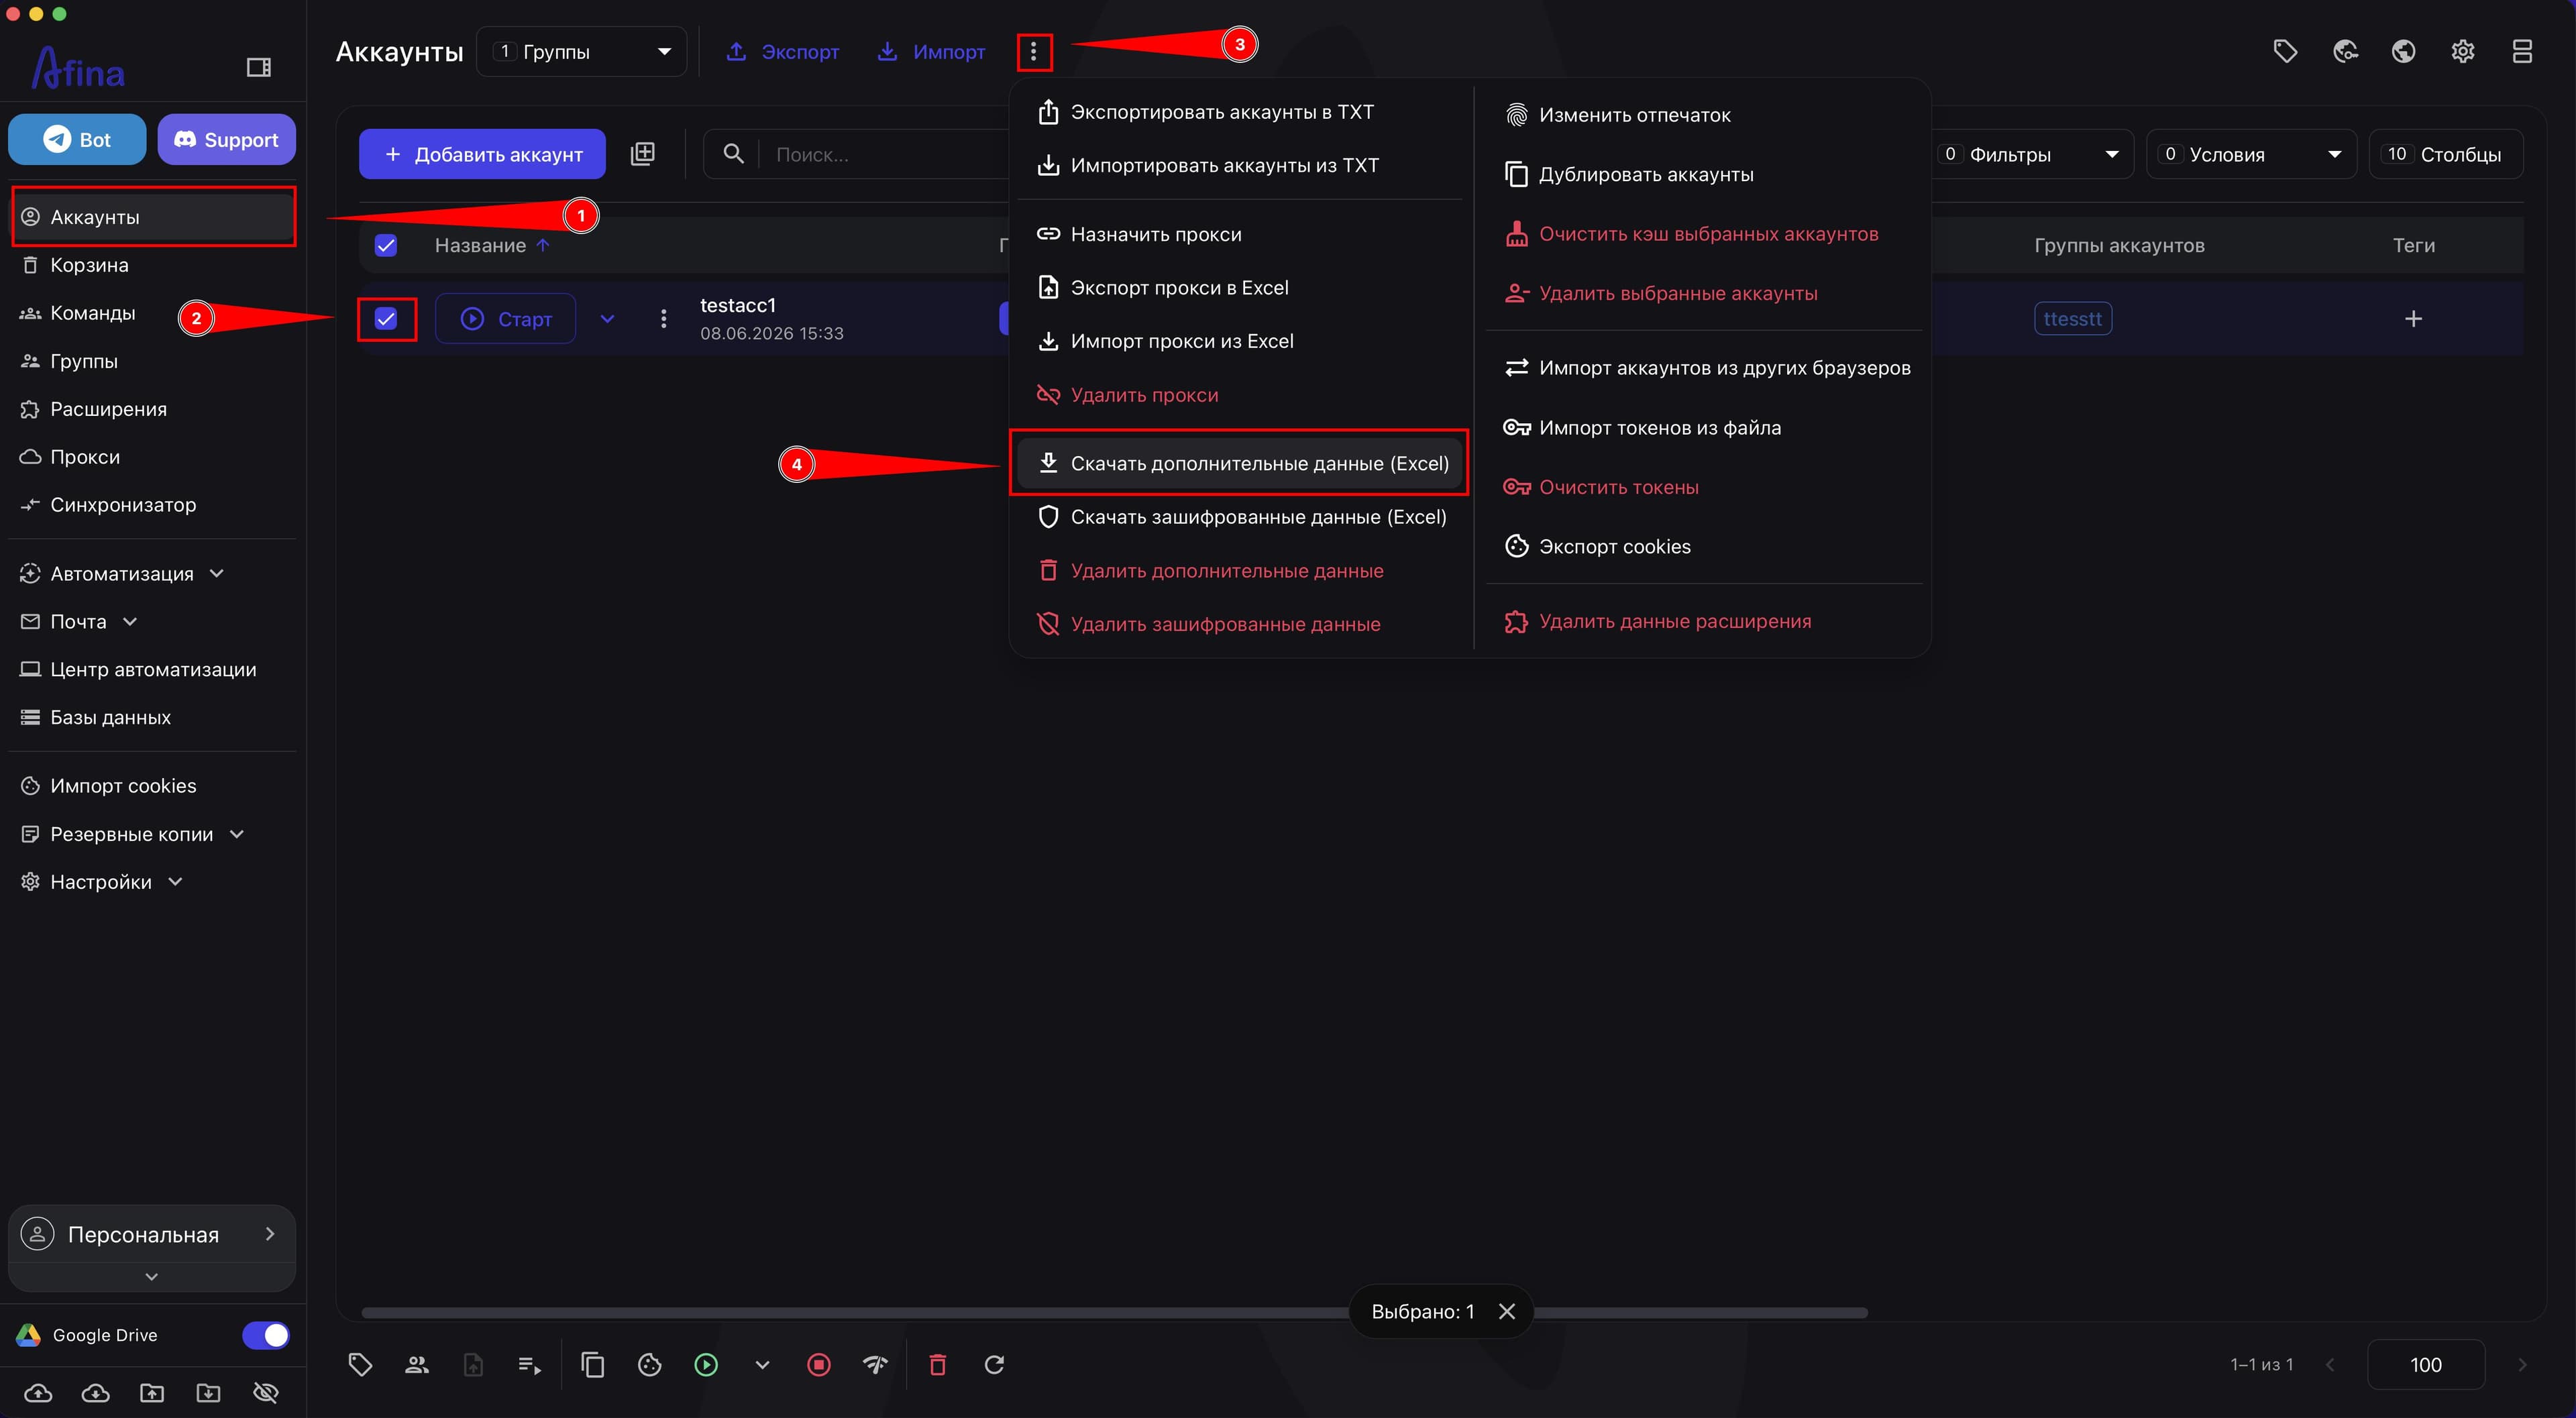The height and width of the screenshot is (1418, 2576).
Task: Click the refresh icon in bottom toolbar
Action: (994, 1365)
